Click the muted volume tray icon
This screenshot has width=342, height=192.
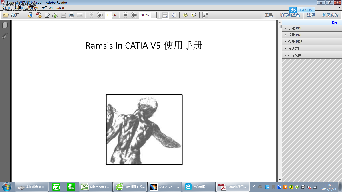(x=309, y=187)
